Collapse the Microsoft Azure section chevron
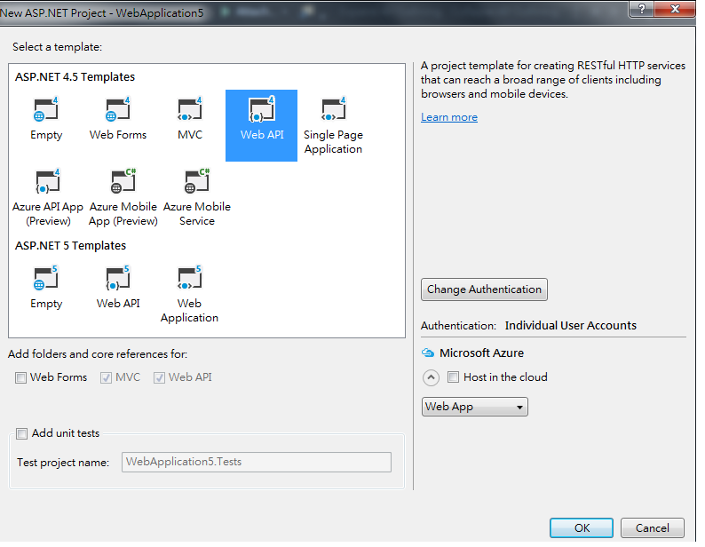Screen dimensions: 705x547 tap(431, 377)
